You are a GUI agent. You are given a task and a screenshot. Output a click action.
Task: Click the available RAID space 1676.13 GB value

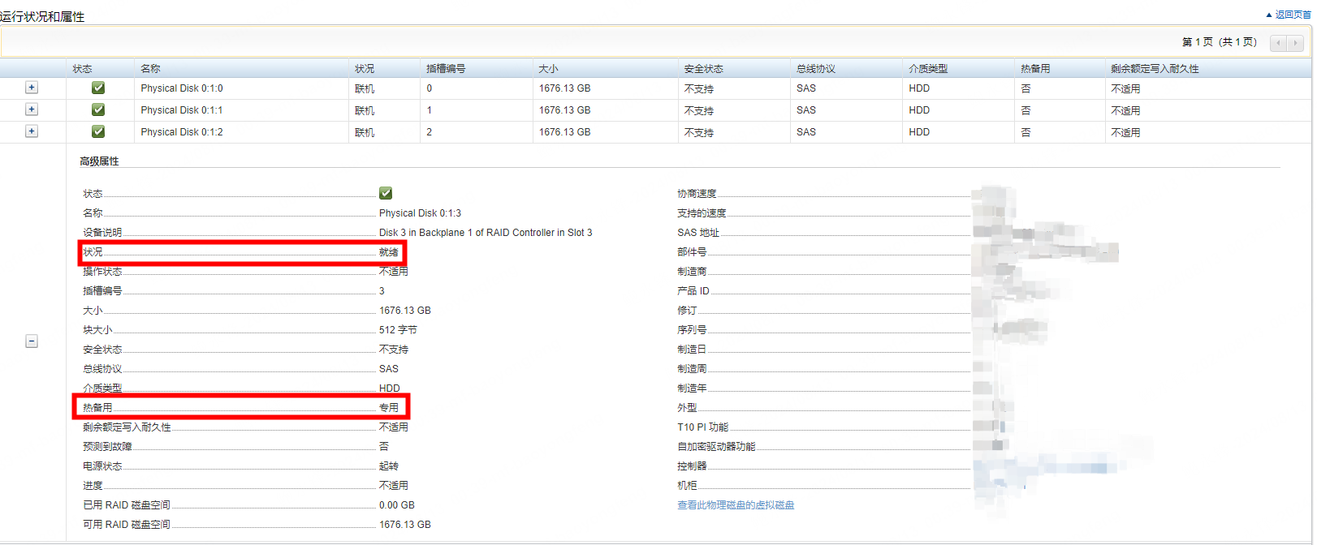405,525
